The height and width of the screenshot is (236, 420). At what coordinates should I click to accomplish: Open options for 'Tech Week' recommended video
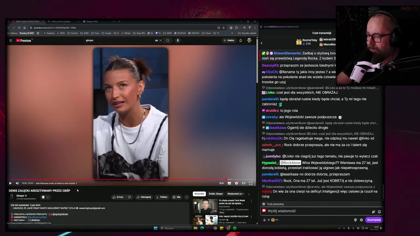pyautogui.click(x=251, y=201)
